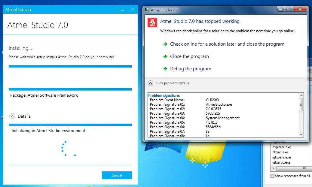This screenshot has height=187, width=312.
Task: Select explorer.exe in the process list
Action: click(x=282, y=147)
